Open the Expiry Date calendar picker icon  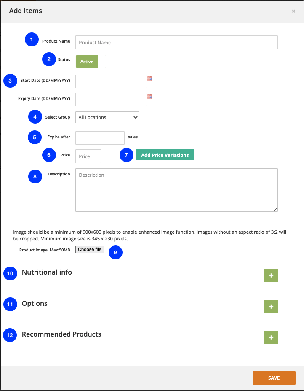click(x=149, y=97)
